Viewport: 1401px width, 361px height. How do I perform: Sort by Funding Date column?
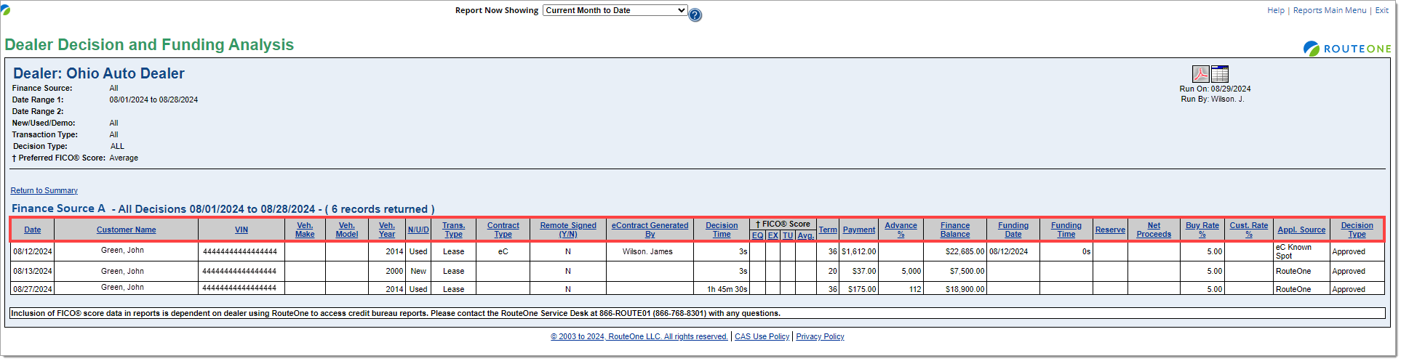[x=1013, y=230]
